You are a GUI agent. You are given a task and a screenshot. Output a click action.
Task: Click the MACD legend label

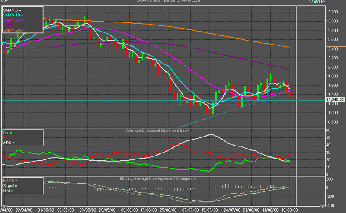coord(10,181)
